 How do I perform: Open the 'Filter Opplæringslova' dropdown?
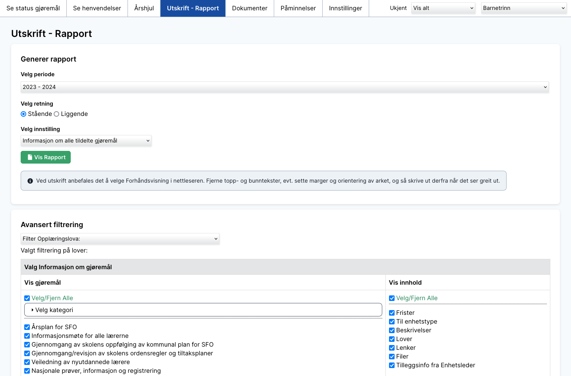pyautogui.click(x=120, y=239)
